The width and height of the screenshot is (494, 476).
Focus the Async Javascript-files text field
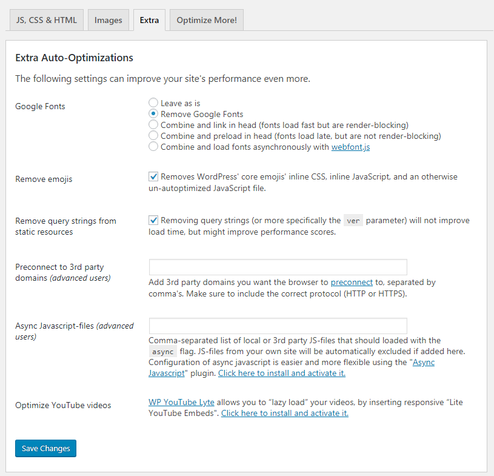click(278, 326)
